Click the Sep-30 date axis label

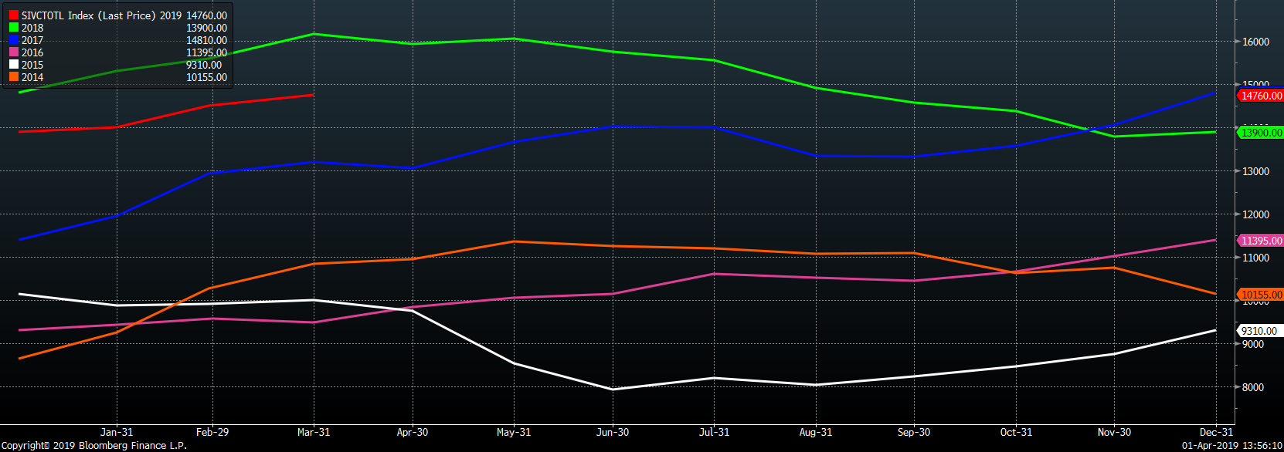click(x=914, y=432)
